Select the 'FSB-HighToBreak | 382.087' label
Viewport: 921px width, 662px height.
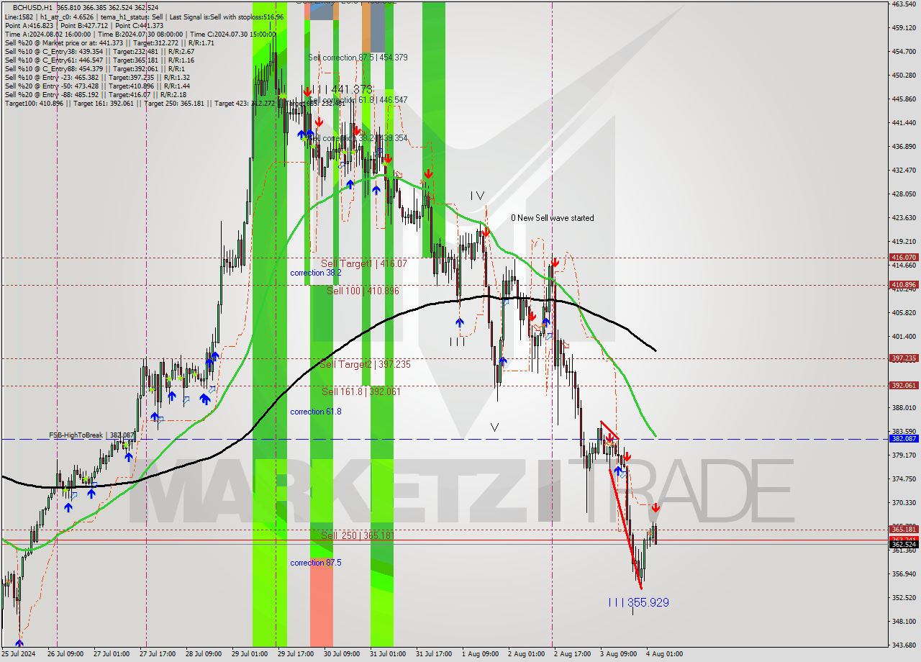point(91,435)
